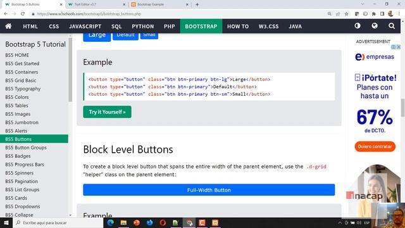
Task: Click the Full-Width Button
Action: 209,190
